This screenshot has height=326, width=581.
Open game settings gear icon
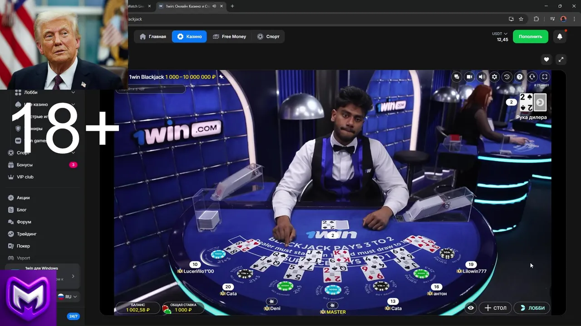pos(495,77)
